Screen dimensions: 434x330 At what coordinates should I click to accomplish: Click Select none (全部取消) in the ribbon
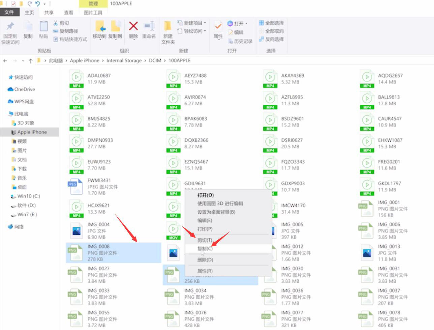point(271,31)
